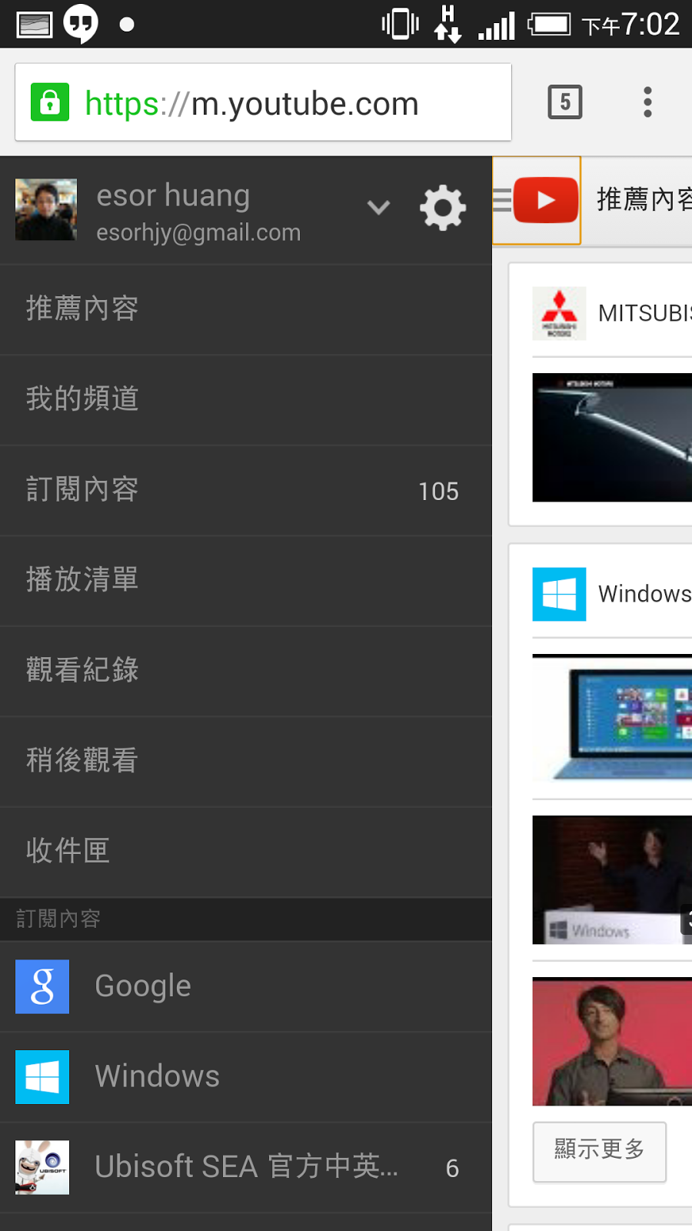Open YouTube settings gear icon

[443, 208]
